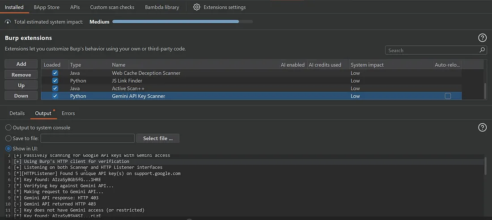The height and width of the screenshot is (220, 492).
Task: Click log line 'Gemini API response: HTTP 403'
Action: coord(56,198)
